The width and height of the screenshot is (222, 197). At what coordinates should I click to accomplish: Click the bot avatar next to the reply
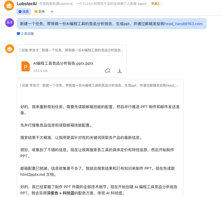[x=9, y=49]
